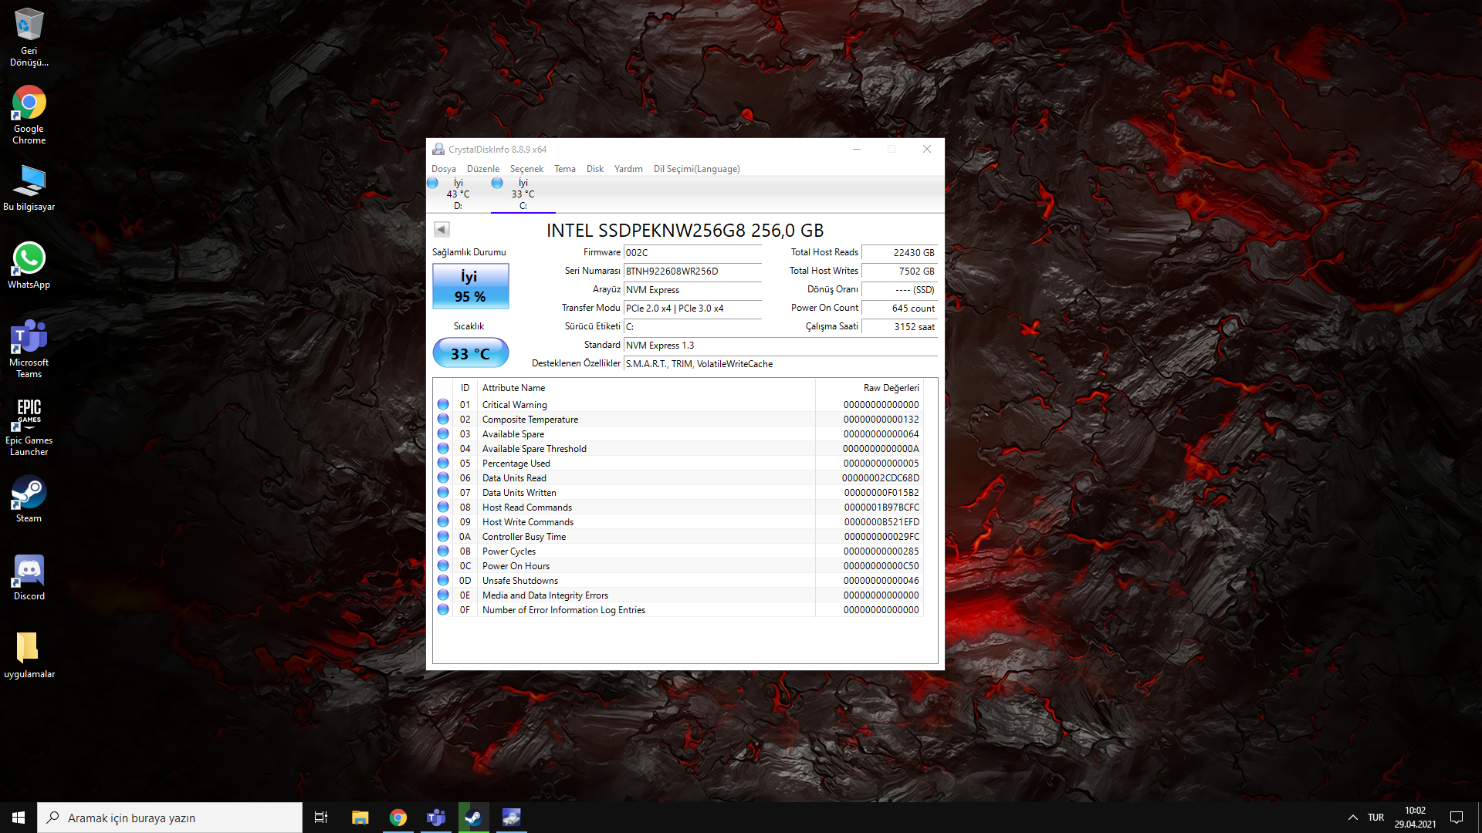Click the Firmware field 002C
Image resolution: width=1482 pixels, height=833 pixels.
coord(692,253)
